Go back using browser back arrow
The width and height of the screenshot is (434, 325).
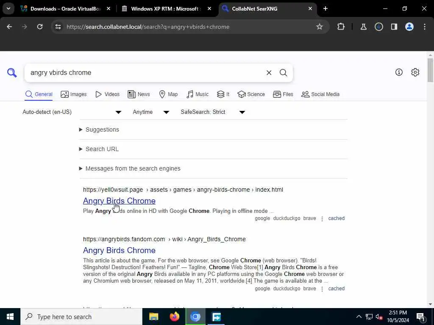tap(9, 27)
